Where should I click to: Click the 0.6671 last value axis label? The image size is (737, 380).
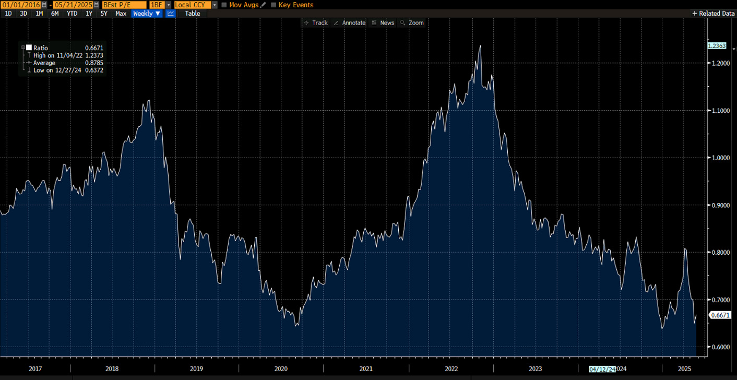[719, 315]
